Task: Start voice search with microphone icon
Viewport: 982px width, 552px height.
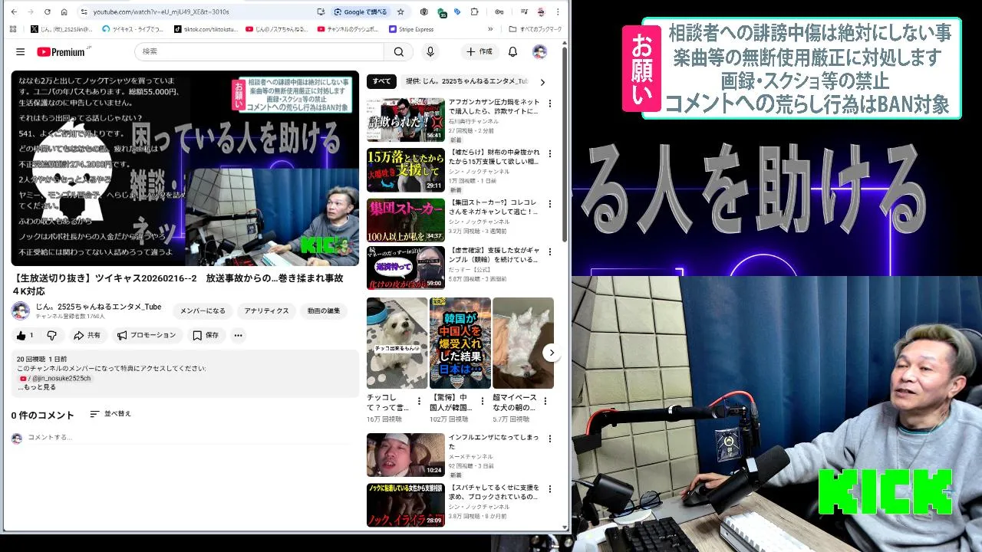Action: (x=430, y=51)
